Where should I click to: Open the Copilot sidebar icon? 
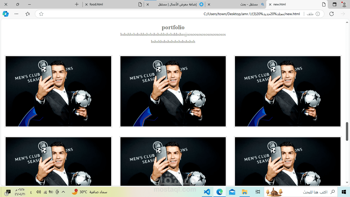tap(6, 14)
